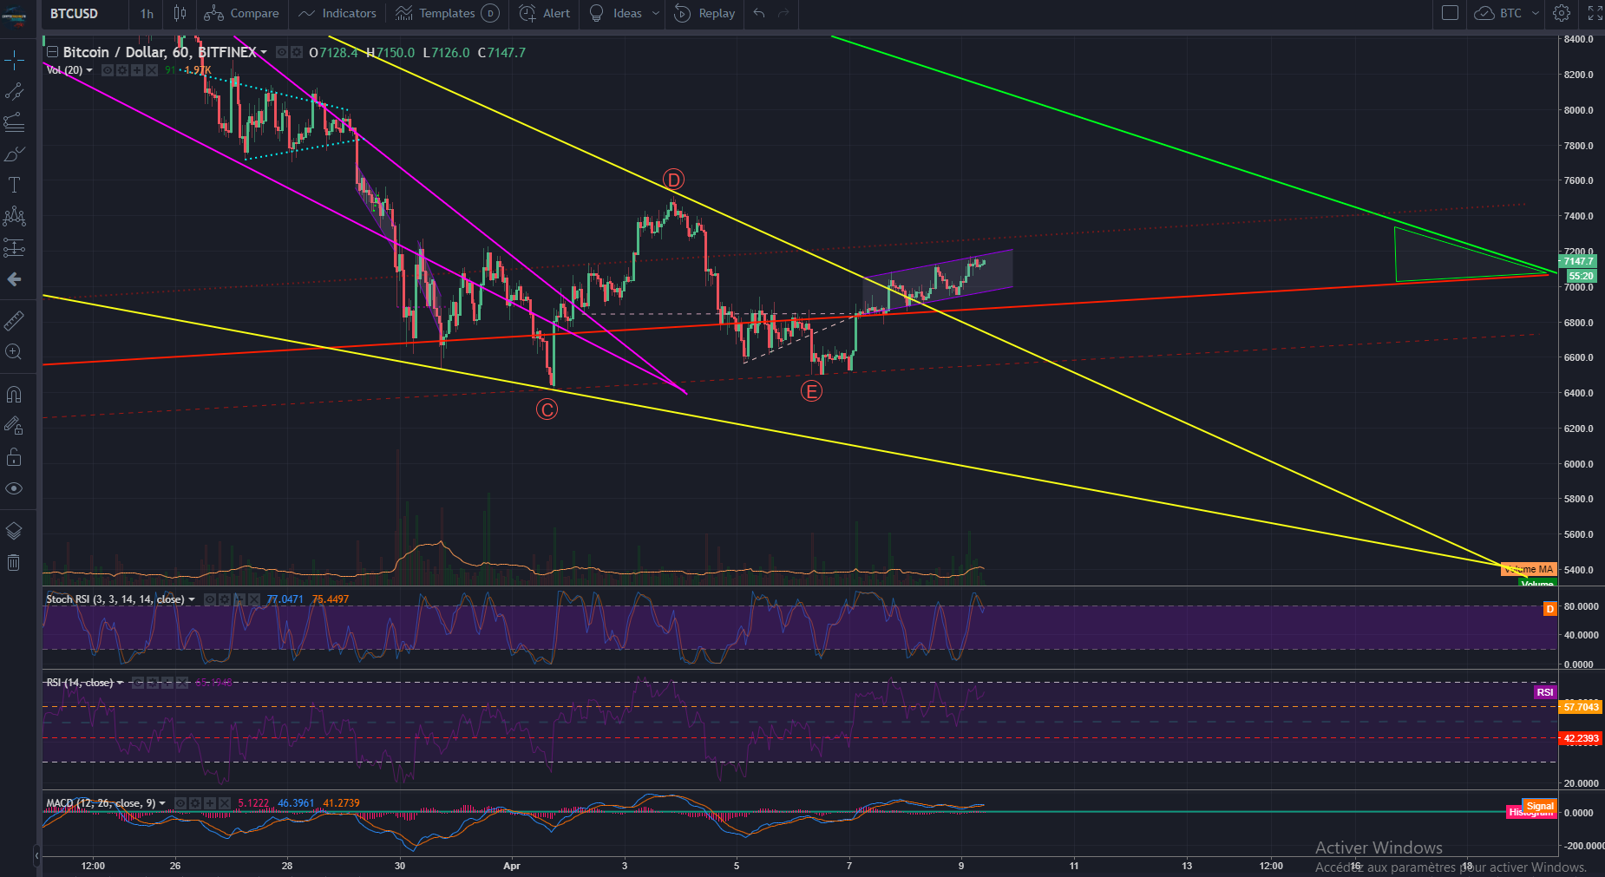Open Stoch RSI settings gear
The width and height of the screenshot is (1605, 877).
tap(225, 599)
